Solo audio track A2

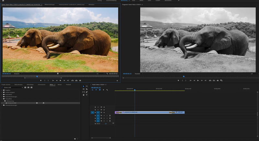click(107, 118)
